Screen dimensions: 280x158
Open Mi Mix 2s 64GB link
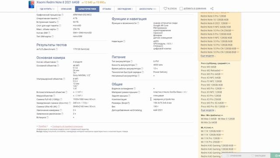pyautogui.click(x=209, y=122)
